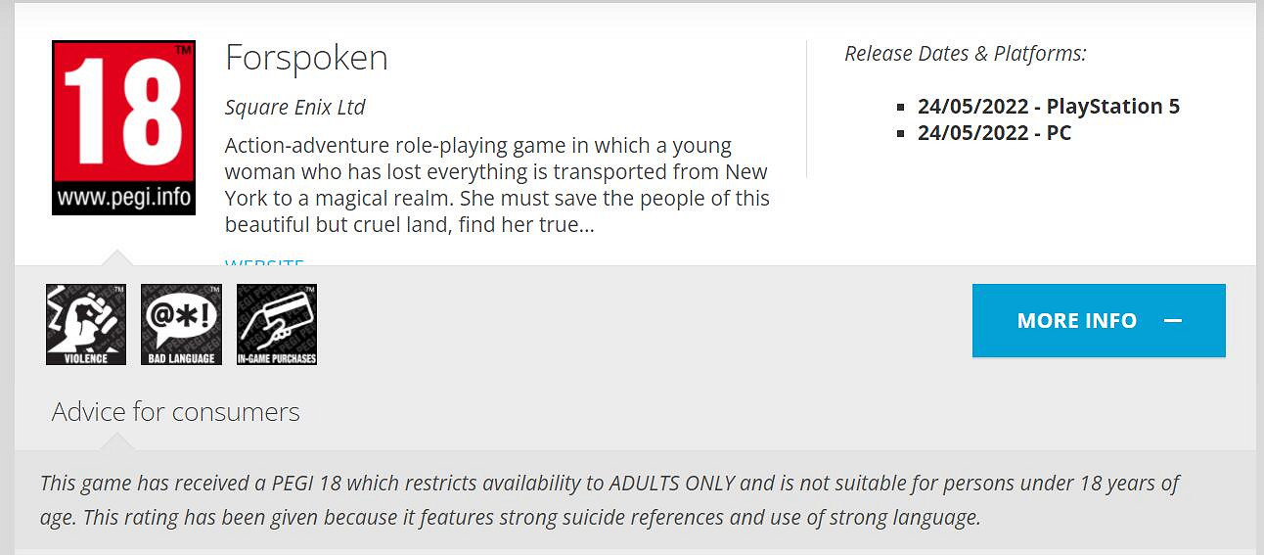Click the Release Dates & Platforms heading
This screenshot has height=555, width=1264.
tap(965, 53)
